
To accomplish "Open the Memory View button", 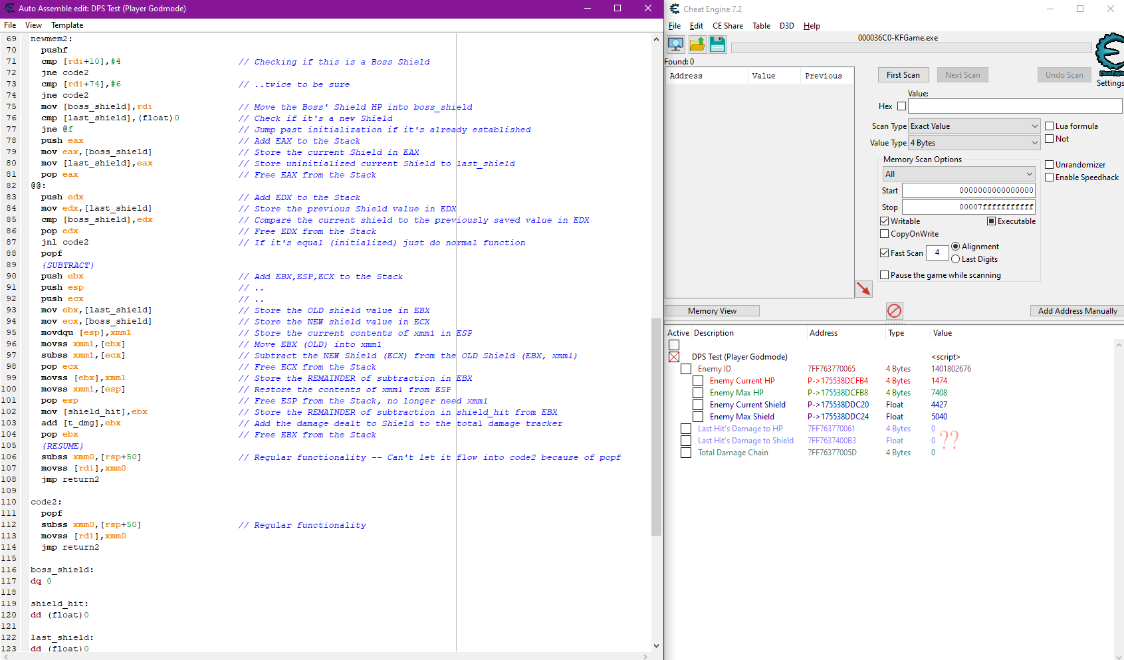I will (712, 311).
